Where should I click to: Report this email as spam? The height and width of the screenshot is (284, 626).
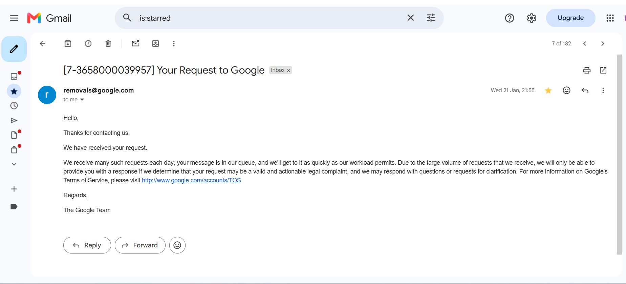click(x=88, y=43)
